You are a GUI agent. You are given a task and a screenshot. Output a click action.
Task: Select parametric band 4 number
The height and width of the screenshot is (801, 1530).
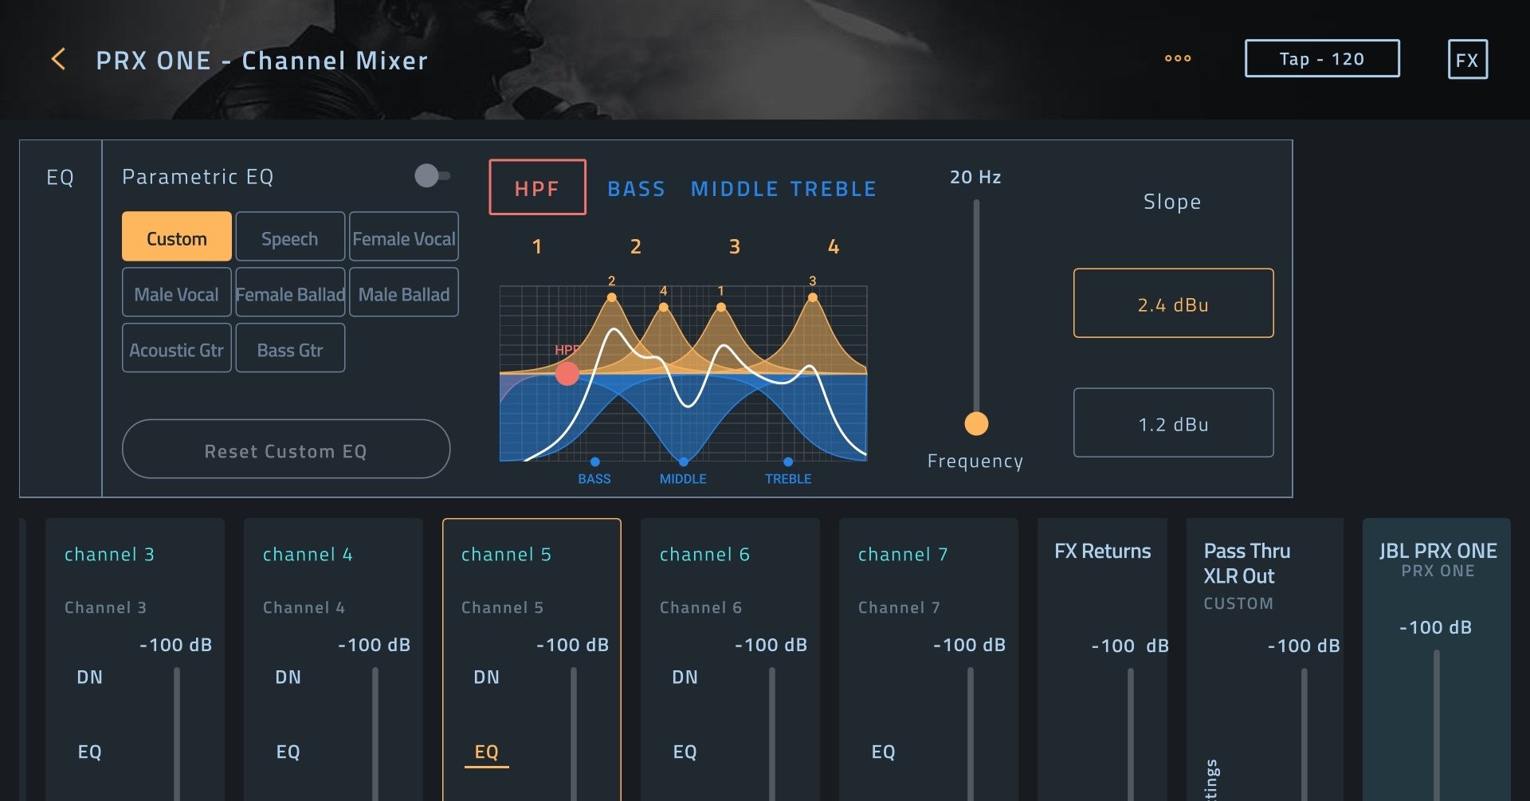click(834, 247)
